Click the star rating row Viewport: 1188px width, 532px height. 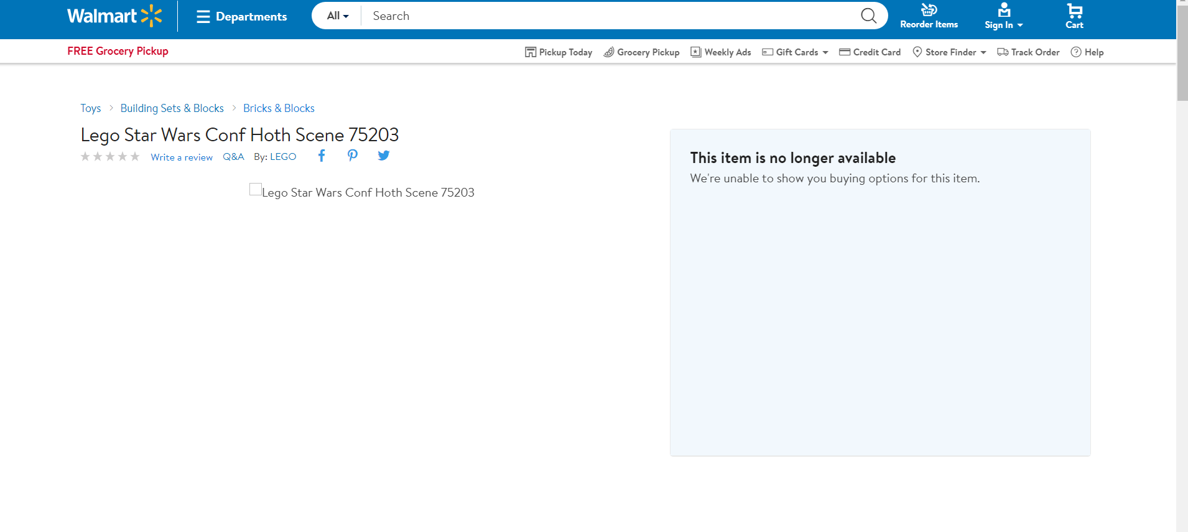(x=110, y=157)
